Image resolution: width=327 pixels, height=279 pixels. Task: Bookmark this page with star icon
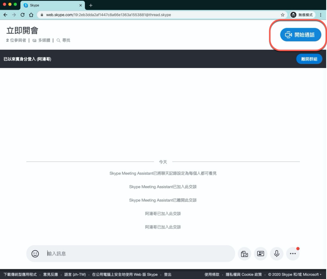[282, 15]
